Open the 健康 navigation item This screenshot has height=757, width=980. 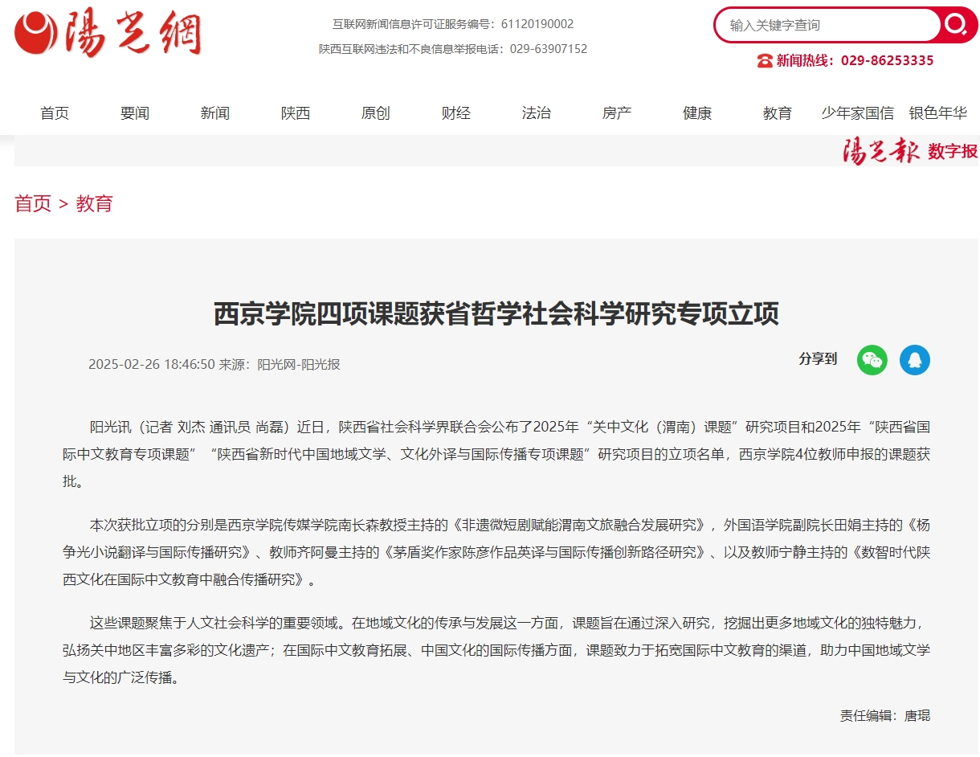coord(697,113)
